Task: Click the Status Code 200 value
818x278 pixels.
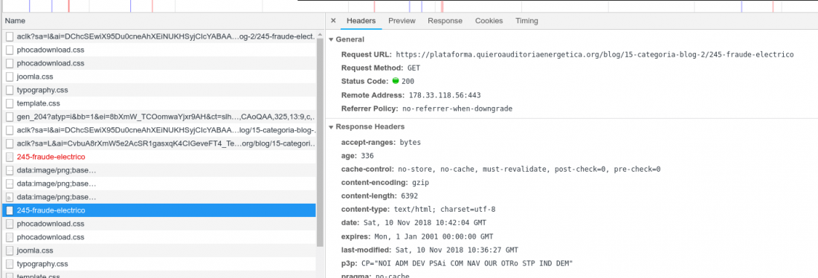Action: click(x=408, y=81)
